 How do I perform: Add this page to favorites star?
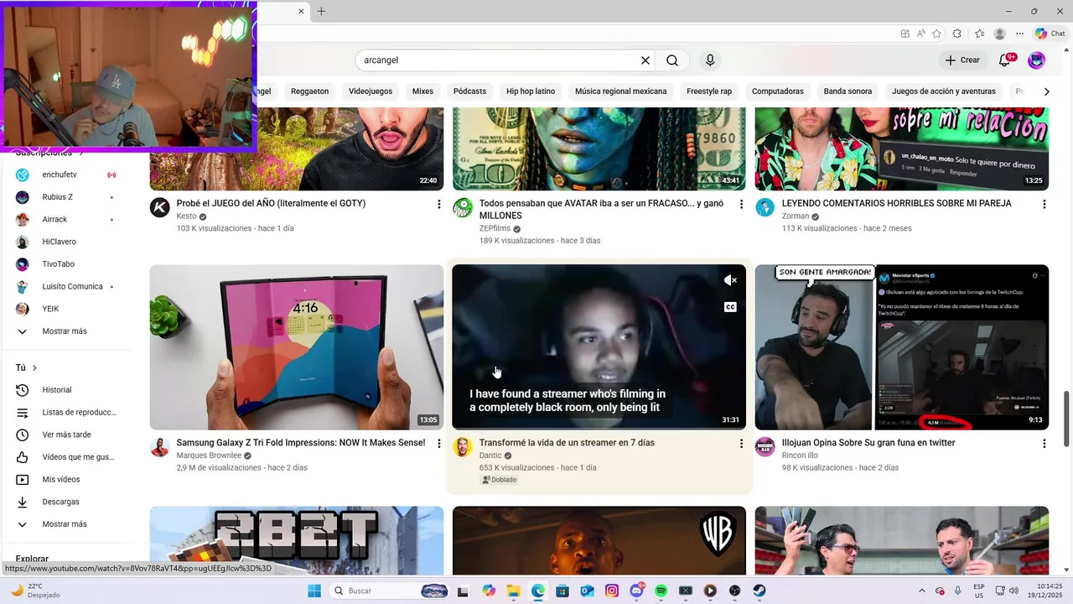[x=936, y=34]
